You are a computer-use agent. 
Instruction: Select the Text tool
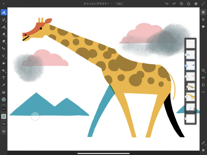tap(4, 78)
